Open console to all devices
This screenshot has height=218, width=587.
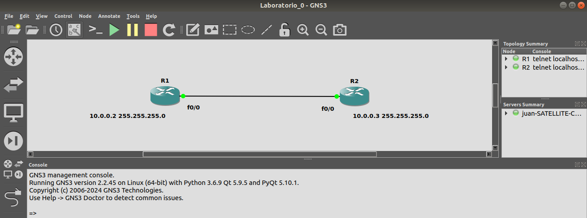pos(95,30)
